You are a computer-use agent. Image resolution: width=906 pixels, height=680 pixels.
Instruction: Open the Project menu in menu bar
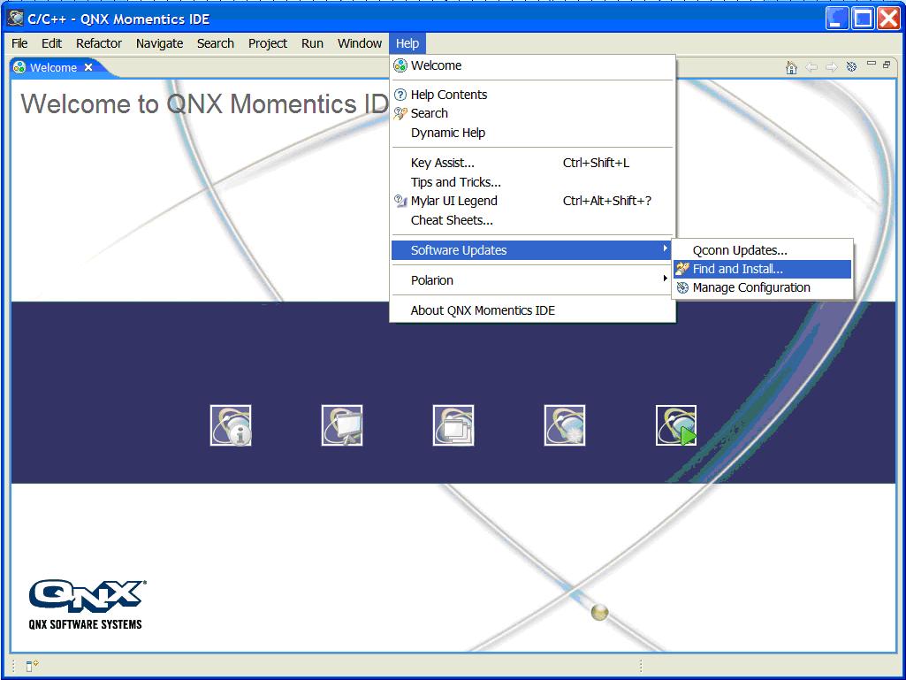[x=267, y=43]
